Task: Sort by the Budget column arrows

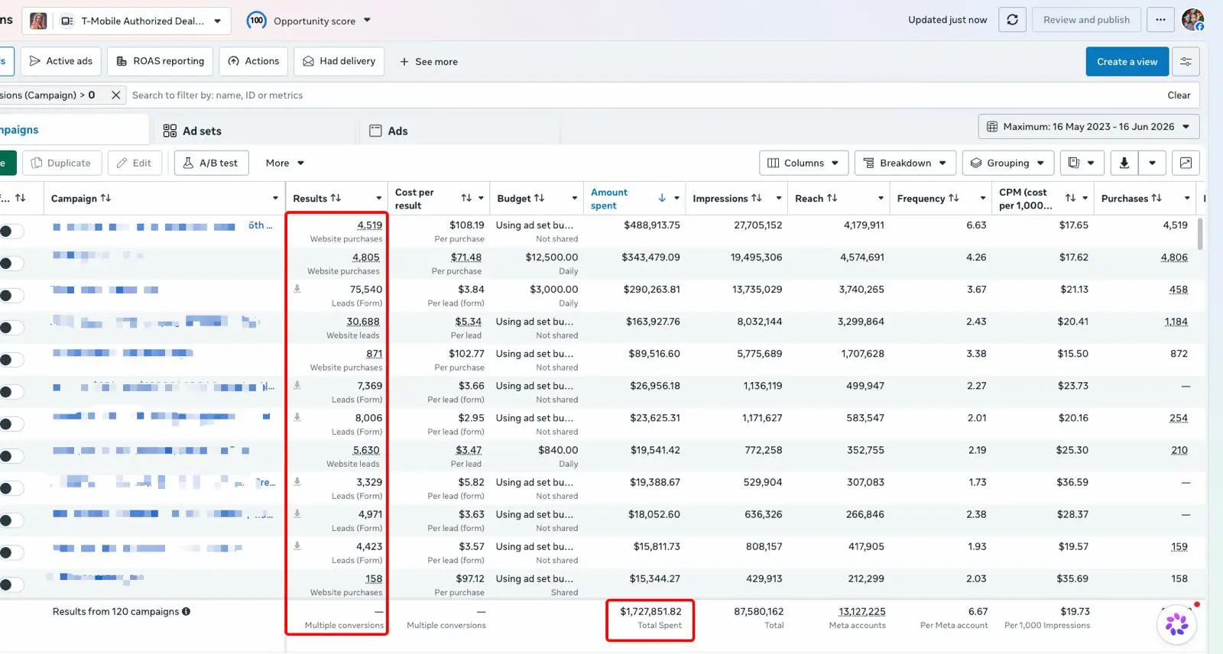Action: [x=539, y=198]
